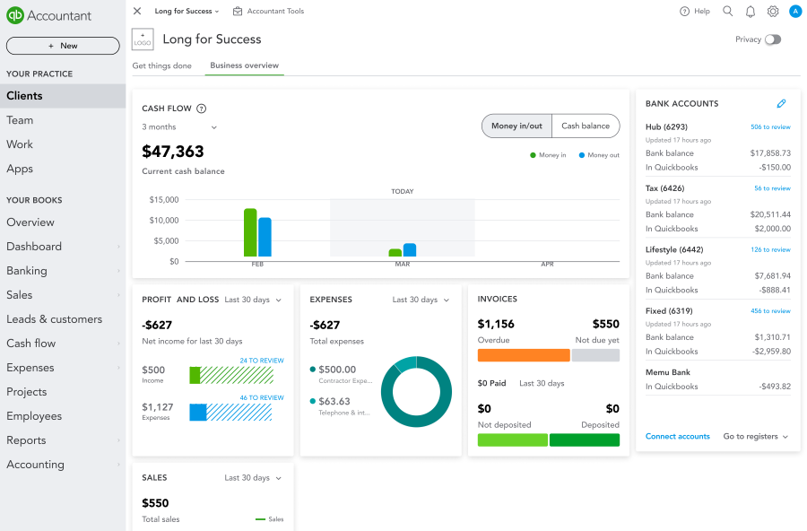
Task: Switch to Get things done tab
Action: 161,65
